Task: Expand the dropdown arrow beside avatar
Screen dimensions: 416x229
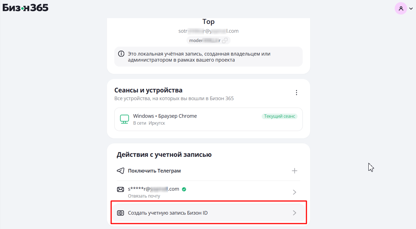Action: pyautogui.click(x=411, y=9)
